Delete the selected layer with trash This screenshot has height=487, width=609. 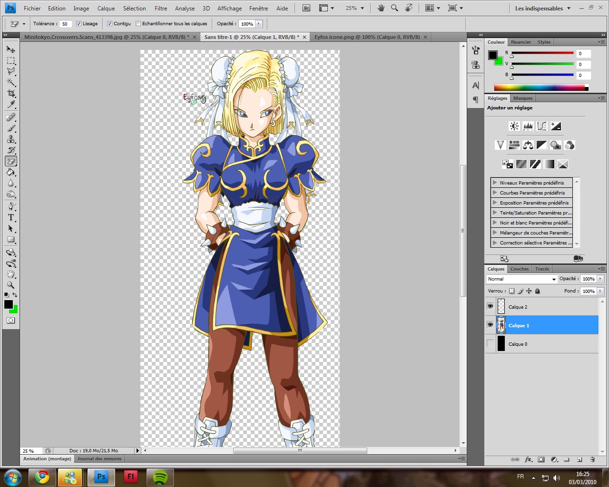point(592,459)
